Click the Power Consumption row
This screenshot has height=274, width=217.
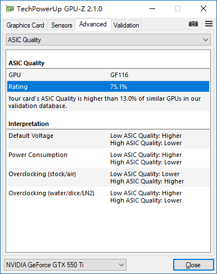(x=108, y=158)
